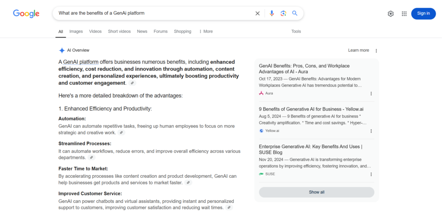Open Google Lens image search
The width and height of the screenshot is (442, 211).
283,13
